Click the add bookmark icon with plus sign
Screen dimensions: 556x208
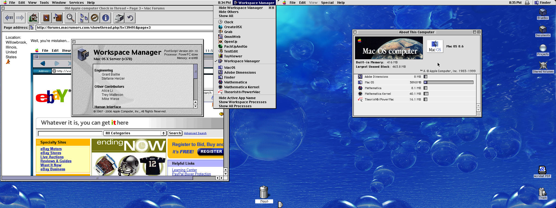[x=58, y=18]
